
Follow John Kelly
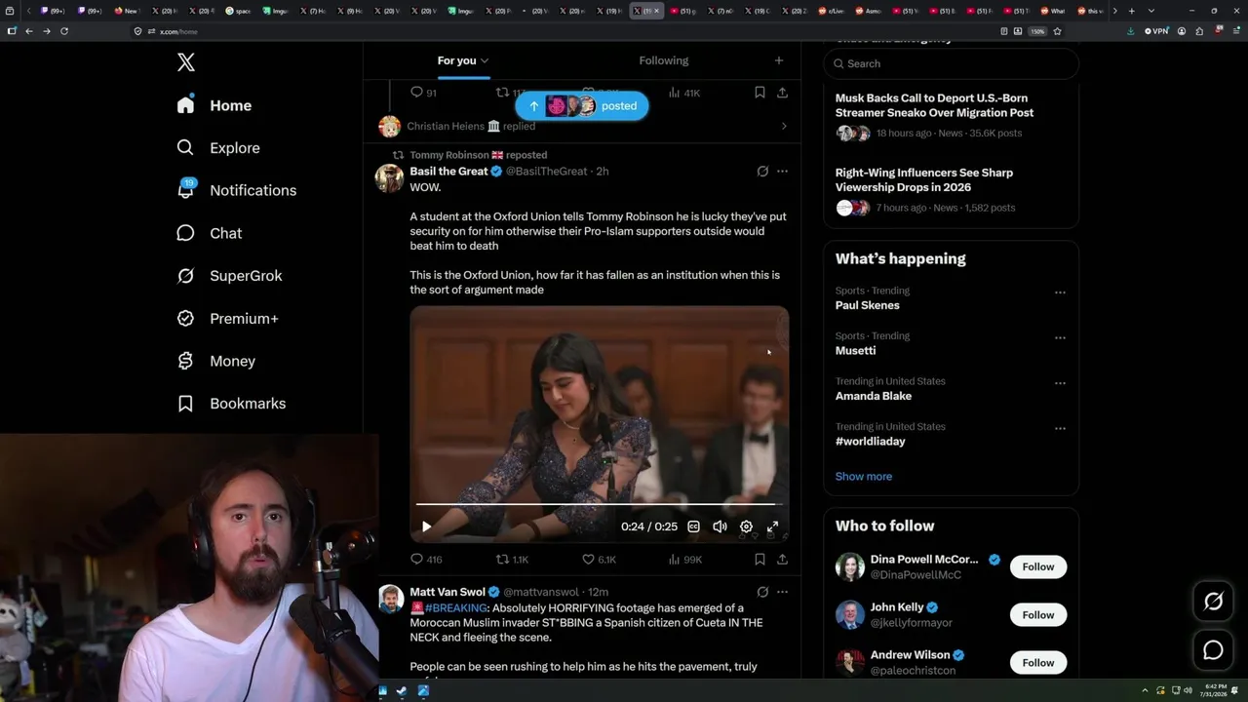point(1038,615)
